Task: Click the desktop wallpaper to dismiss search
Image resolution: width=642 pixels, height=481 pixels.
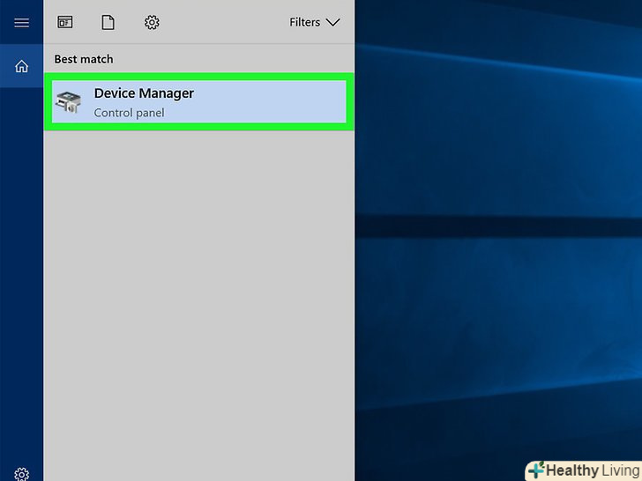Action: click(494, 352)
